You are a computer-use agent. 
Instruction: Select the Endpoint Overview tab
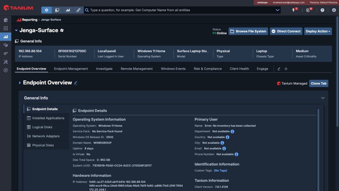(31, 69)
